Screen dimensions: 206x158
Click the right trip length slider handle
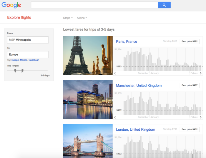click(22, 71)
